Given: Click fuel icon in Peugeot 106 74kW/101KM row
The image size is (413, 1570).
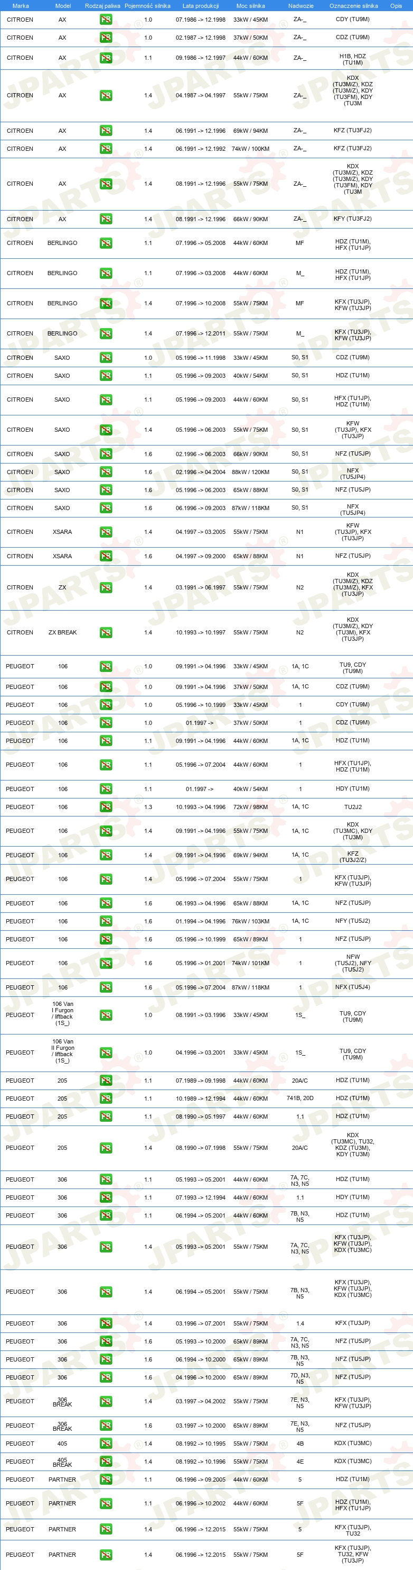Looking at the screenshot, I should (106, 964).
